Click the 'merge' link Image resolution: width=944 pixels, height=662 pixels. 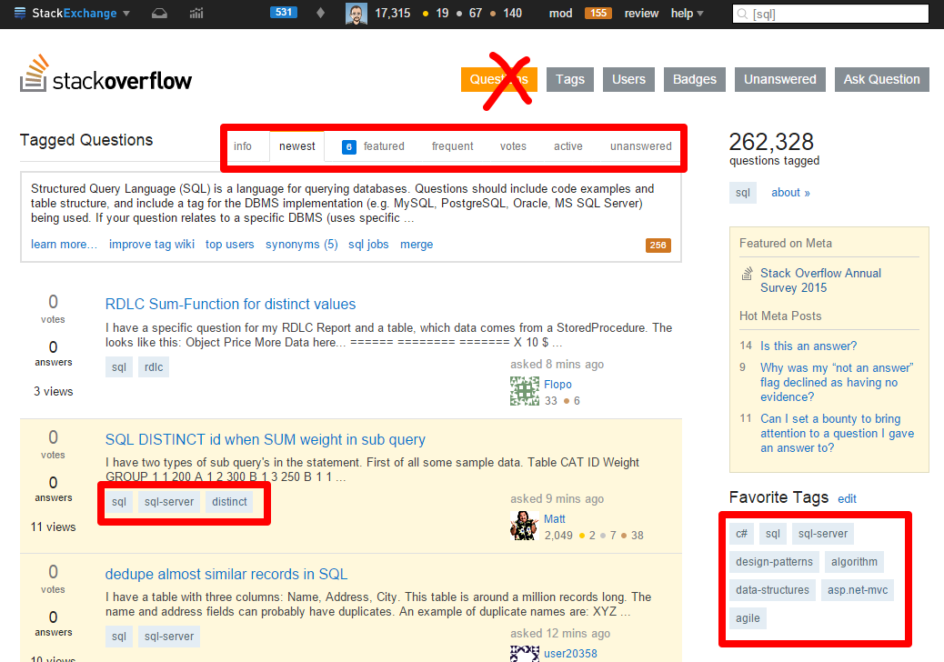click(x=417, y=245)
